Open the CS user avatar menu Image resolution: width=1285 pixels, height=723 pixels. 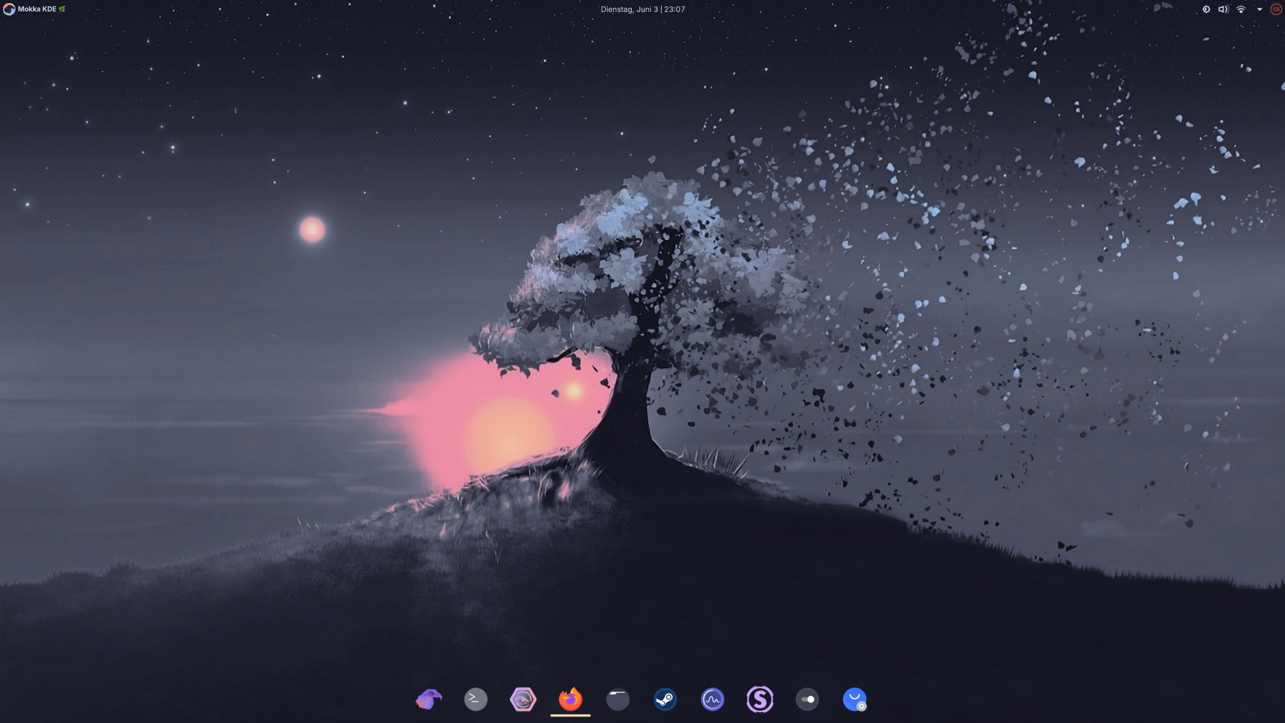pyautogui.click(x=1276, y=9)
